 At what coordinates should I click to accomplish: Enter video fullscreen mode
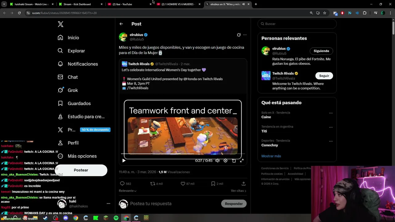tap(242, 161)
